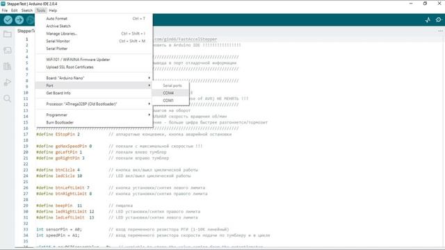Select Manage Libraries... menu entry
Viewport: 445px width, 250px height.
[94, 33]
